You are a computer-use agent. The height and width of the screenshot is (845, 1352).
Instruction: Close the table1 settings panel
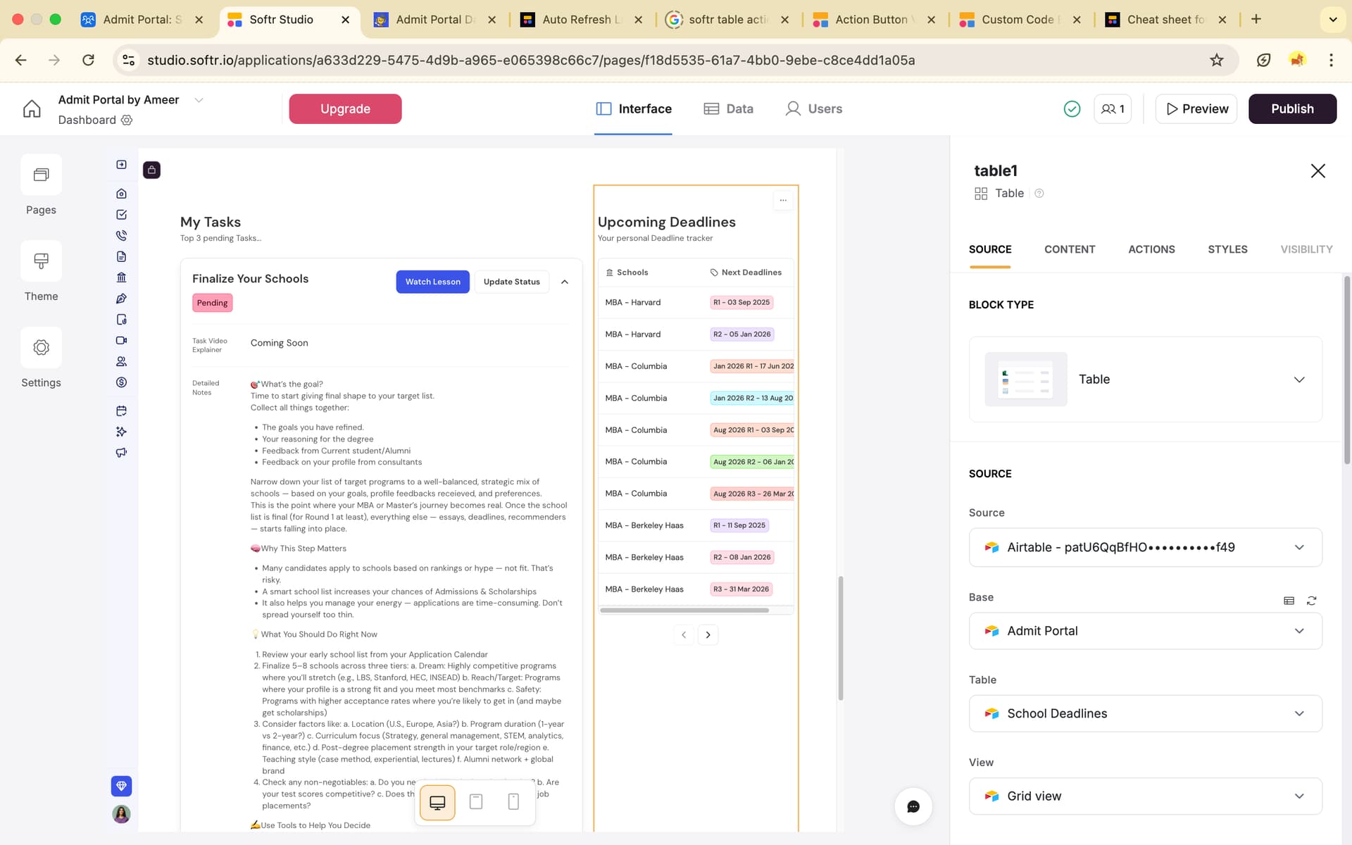coord(1317,171)
